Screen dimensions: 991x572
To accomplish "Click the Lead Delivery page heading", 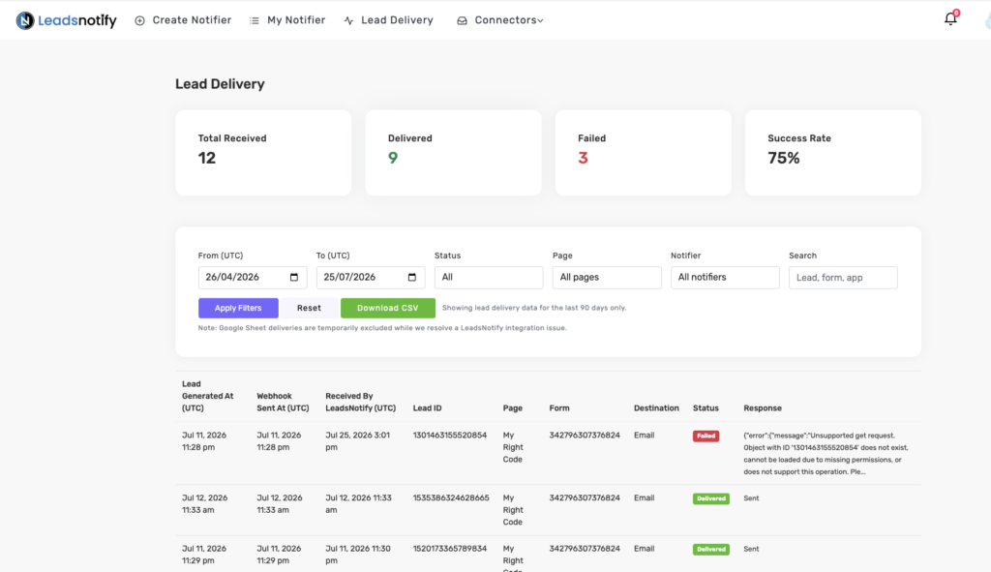I will pyautogui.click(x=220, y=84).
